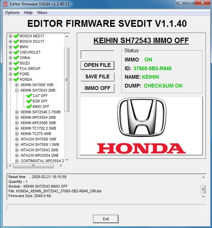Select KEIHIN SH72546 3.75MB in tree
This screenshot has width=212, height=228.
coord(40,112)
